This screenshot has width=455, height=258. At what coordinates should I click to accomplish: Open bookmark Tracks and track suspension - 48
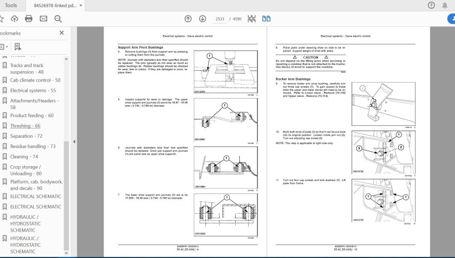point(27,69)
